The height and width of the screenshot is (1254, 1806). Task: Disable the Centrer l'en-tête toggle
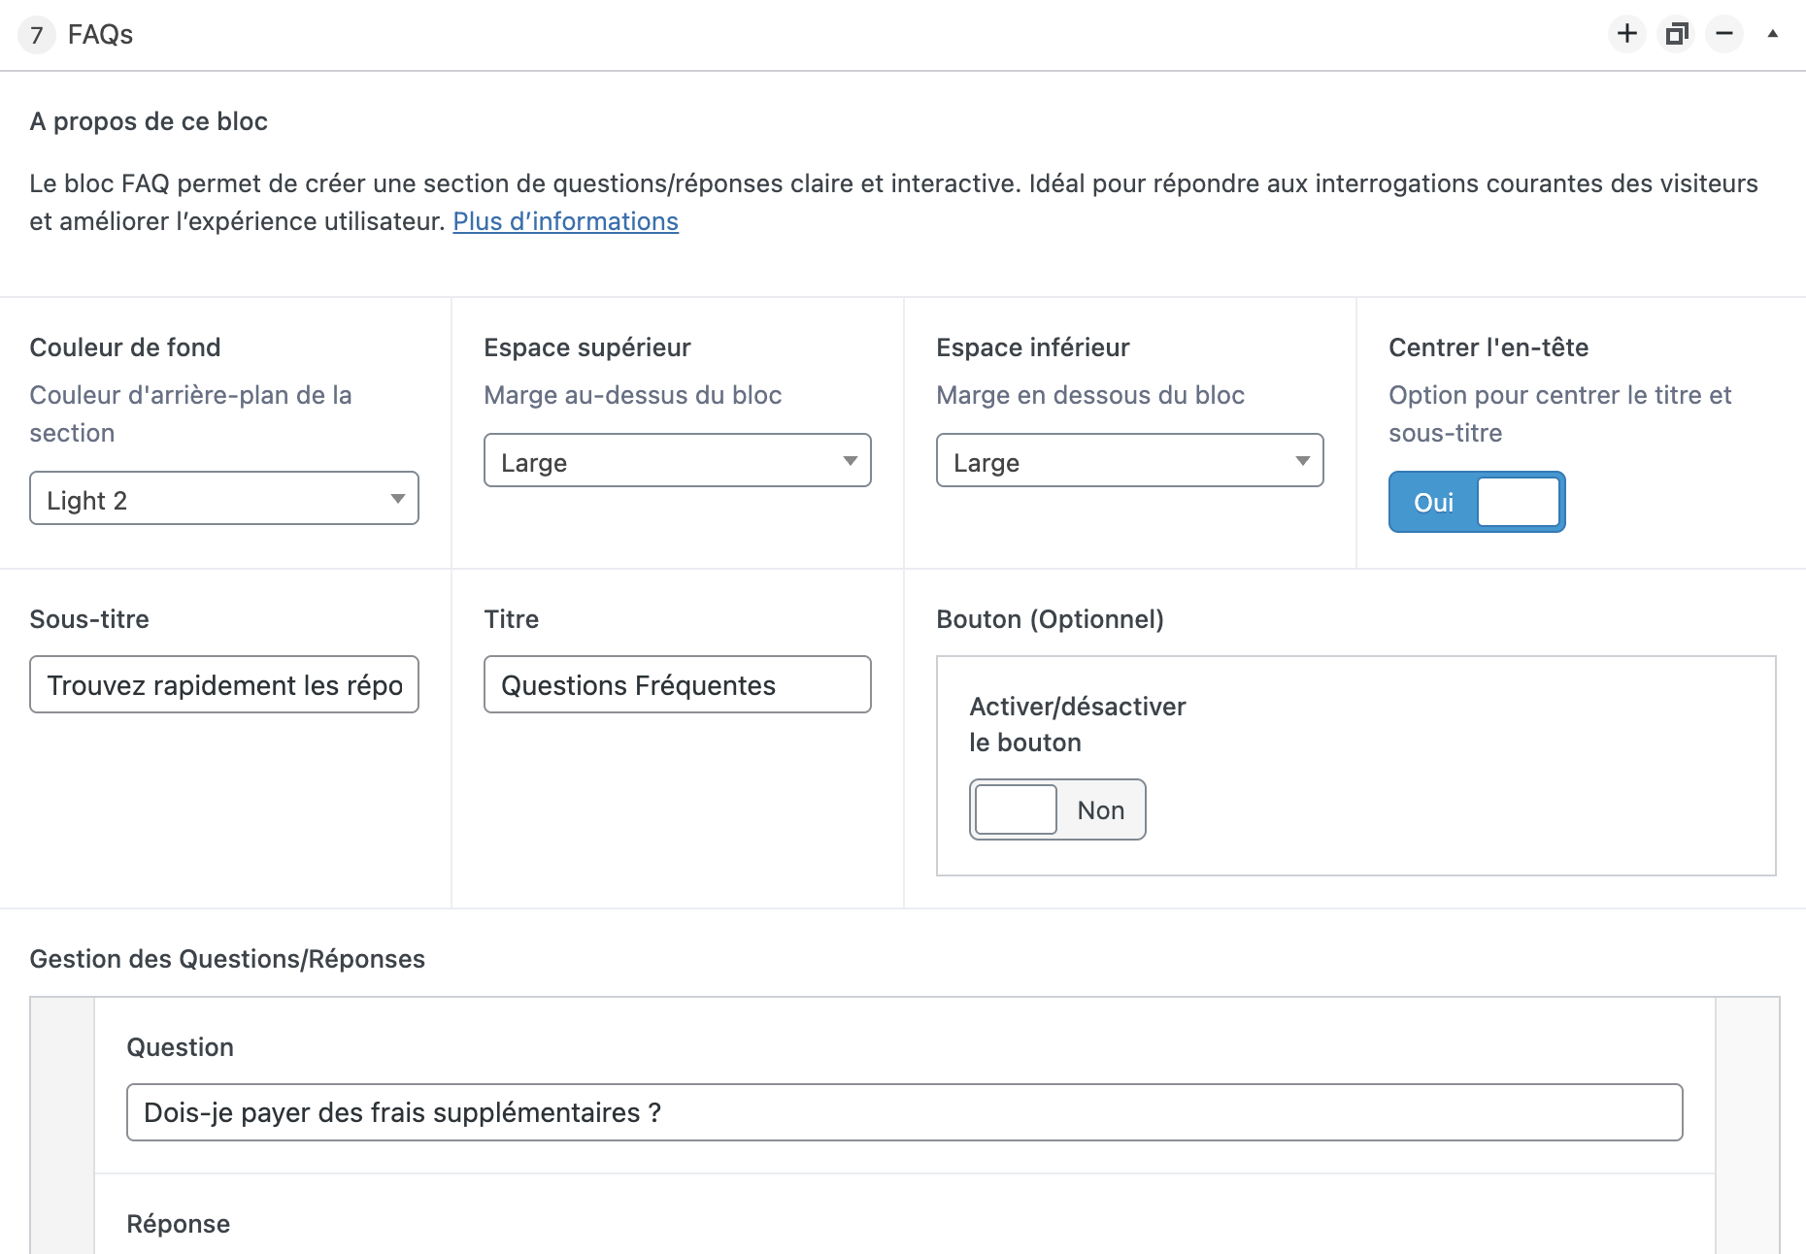1476,502
